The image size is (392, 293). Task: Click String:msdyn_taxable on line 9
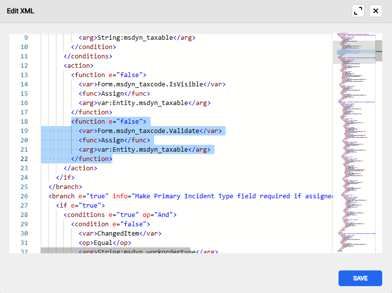pyautogui.click(x=135, y=37)
